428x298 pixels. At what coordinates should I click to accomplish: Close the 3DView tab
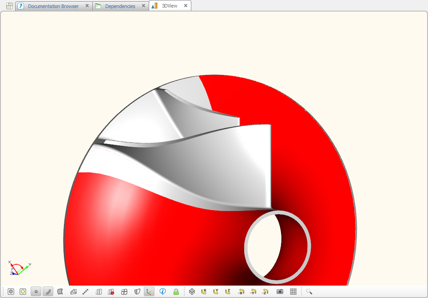tap(186, 6)
